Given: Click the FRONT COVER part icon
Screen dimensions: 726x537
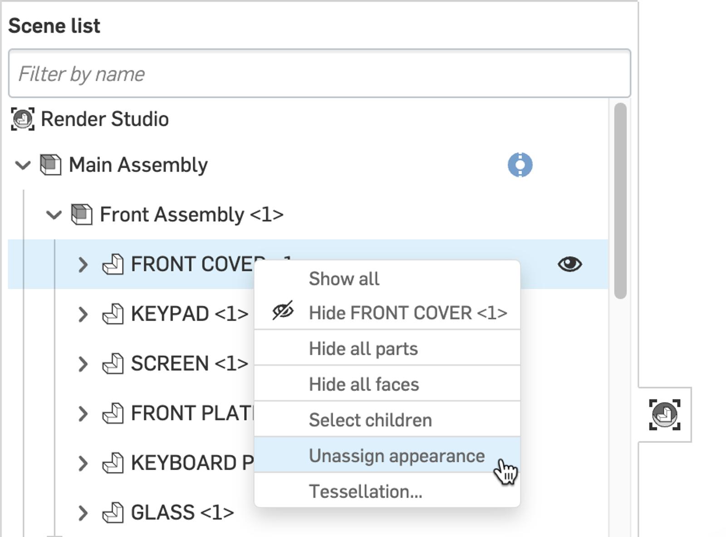Looking at the screenshot, I should click(113, 264).
